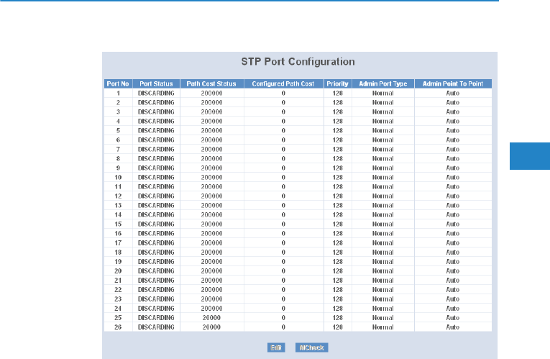Select port number 3 cell
The height and width of the screenshot is (359, 550).
(118, 112)
